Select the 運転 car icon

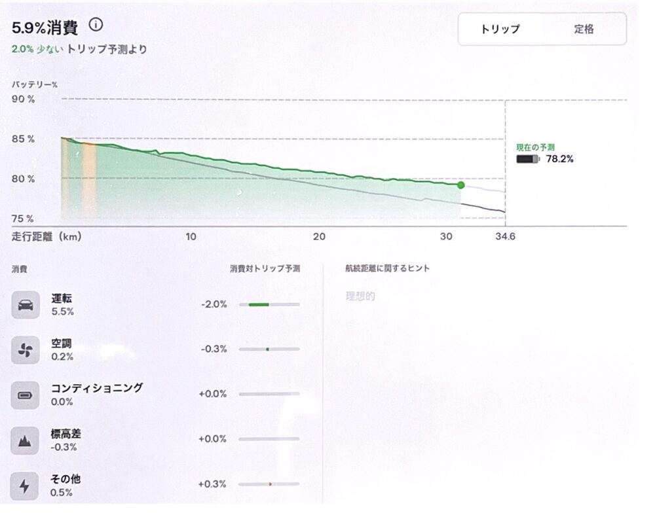[x=26, y=304]
